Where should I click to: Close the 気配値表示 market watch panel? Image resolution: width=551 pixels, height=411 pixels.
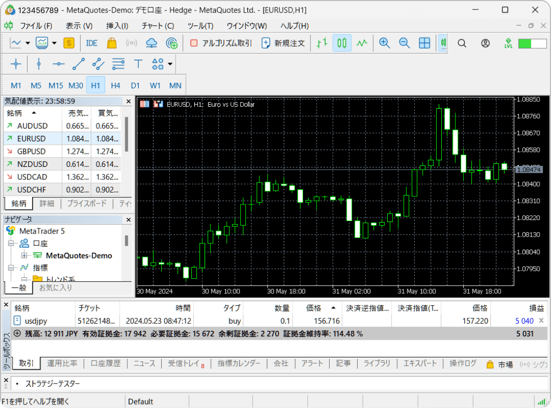point(128,101)
